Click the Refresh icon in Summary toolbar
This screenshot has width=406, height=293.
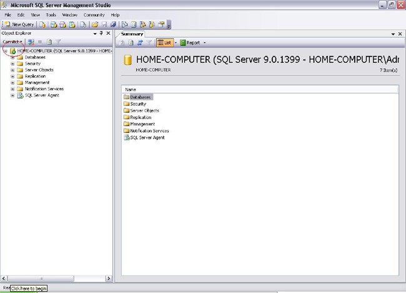pos(131,42)
